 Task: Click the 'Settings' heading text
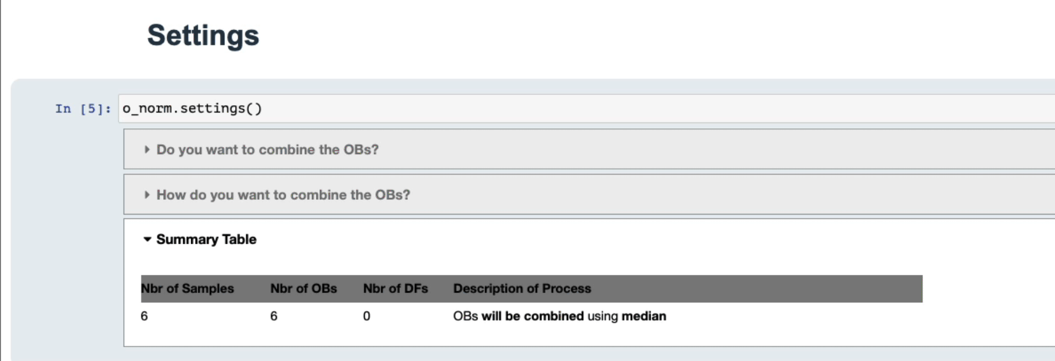pos(202,35)
